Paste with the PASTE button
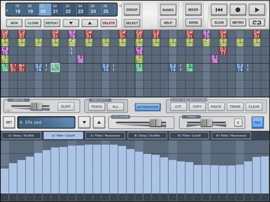 point(216,107)
